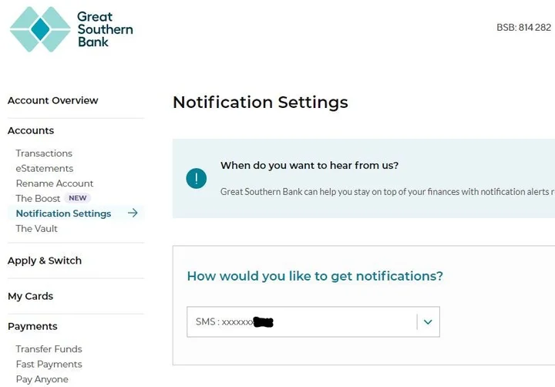Select Accounts section heading
Screen dimensions: 555x387
click(31, 130)
